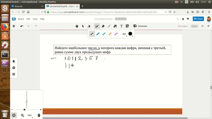The image size is (212, 119).
Task: Undo the last action
Action: (22, 26)
